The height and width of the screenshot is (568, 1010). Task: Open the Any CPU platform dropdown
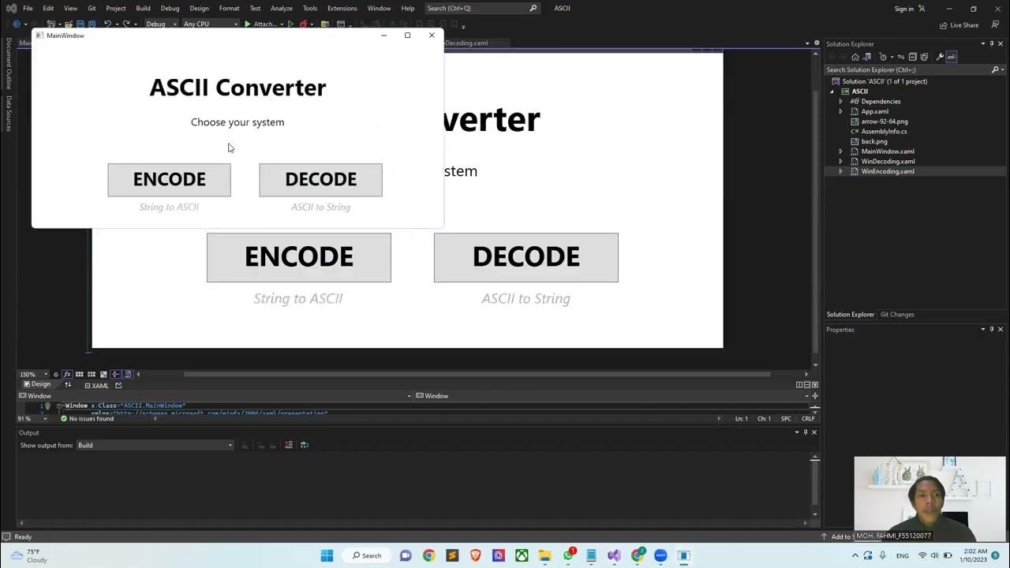[211, 24]
